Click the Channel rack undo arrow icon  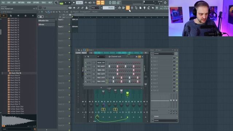point(88,57)
